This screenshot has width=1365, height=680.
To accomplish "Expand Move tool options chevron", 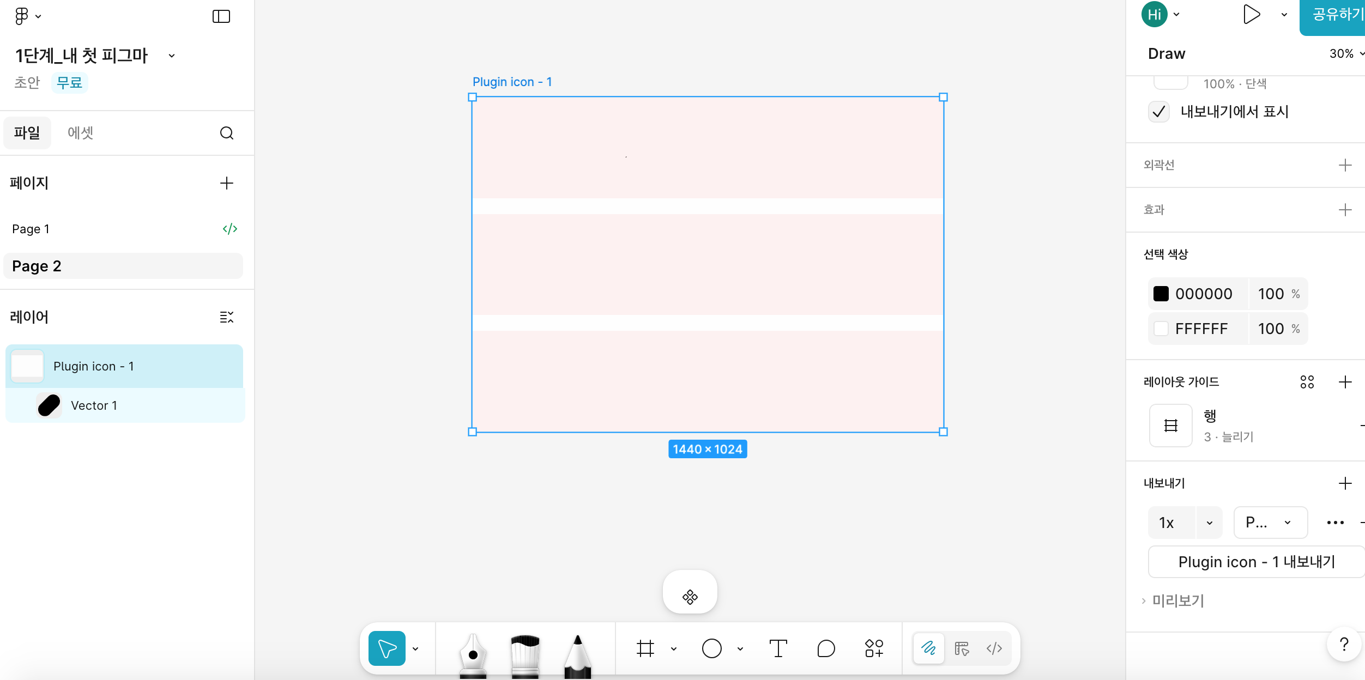I will coord(415,648).
